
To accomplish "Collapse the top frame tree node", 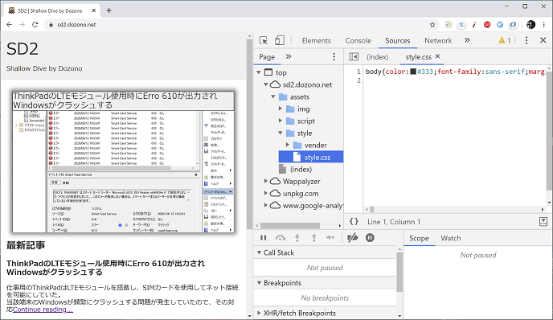I will point(259,72).
